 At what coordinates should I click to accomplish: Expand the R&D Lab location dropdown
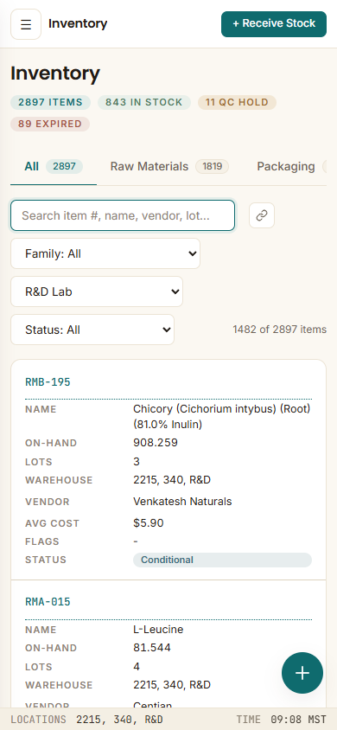[97, 291]
